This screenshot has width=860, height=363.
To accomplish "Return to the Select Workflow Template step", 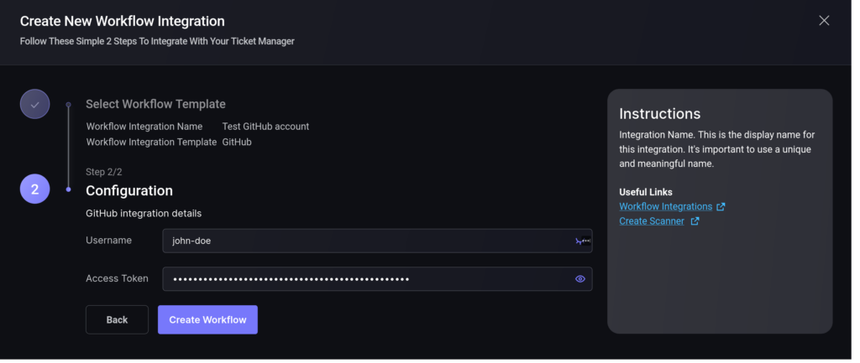I will [155, 104].
